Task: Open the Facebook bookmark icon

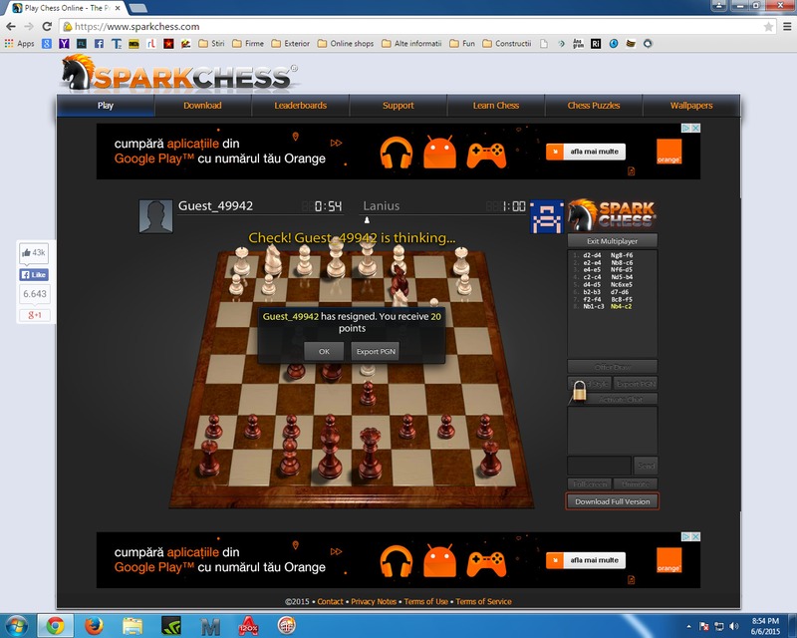Action: tap(99, 44)
